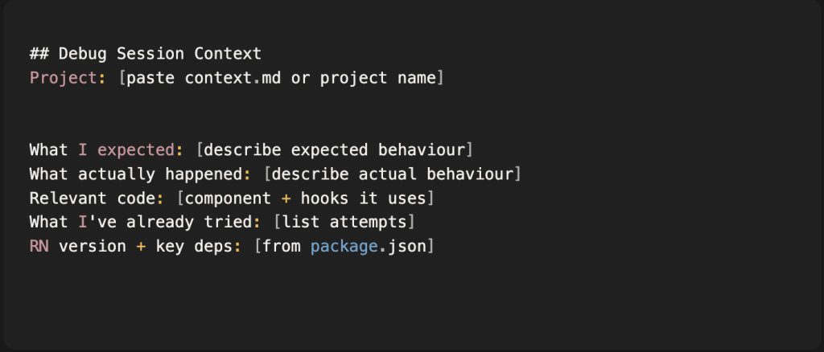This screenshot has width=824, height=352.
Task: Click the 'What I expected' label
Action: point(101,150)
